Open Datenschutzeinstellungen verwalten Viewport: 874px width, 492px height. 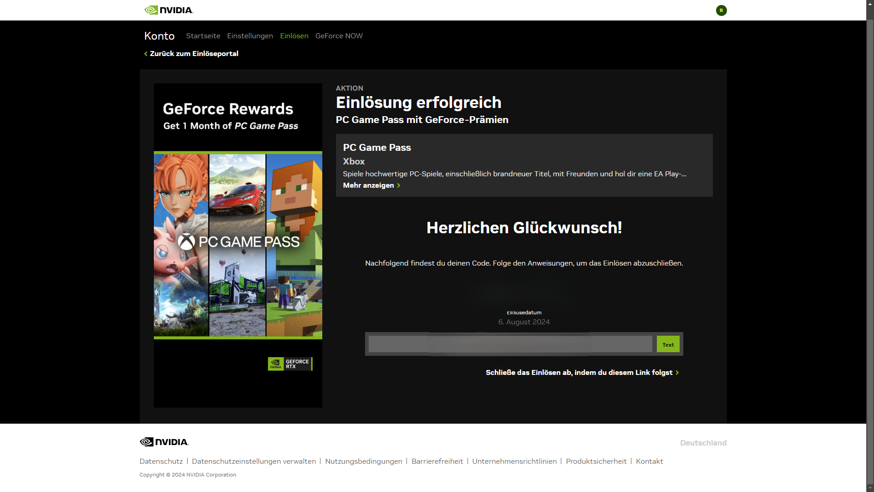click(x=254, y=461)
